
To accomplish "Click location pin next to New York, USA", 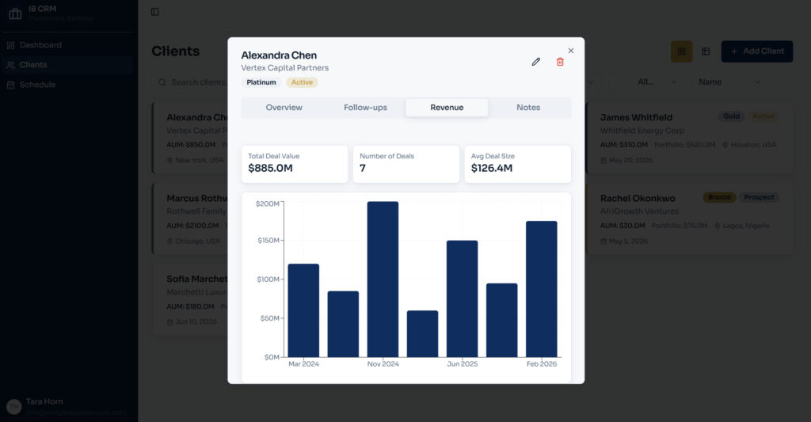I will 169,161.
